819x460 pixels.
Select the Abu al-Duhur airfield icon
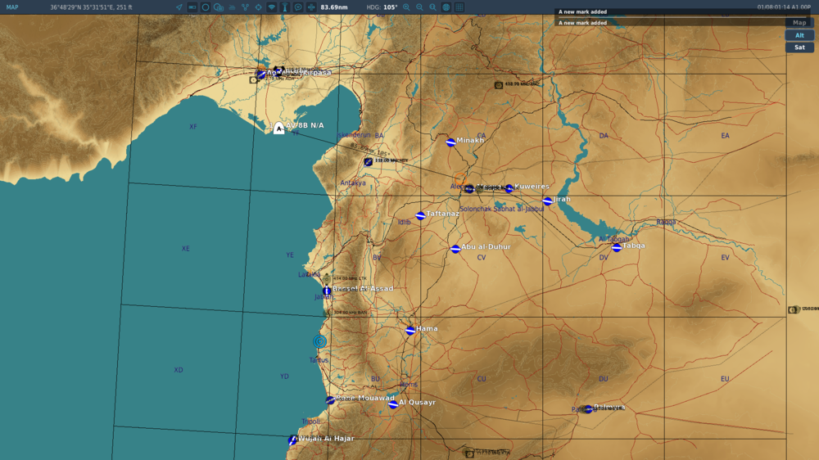pyautogui.click(x=455, y=249)
